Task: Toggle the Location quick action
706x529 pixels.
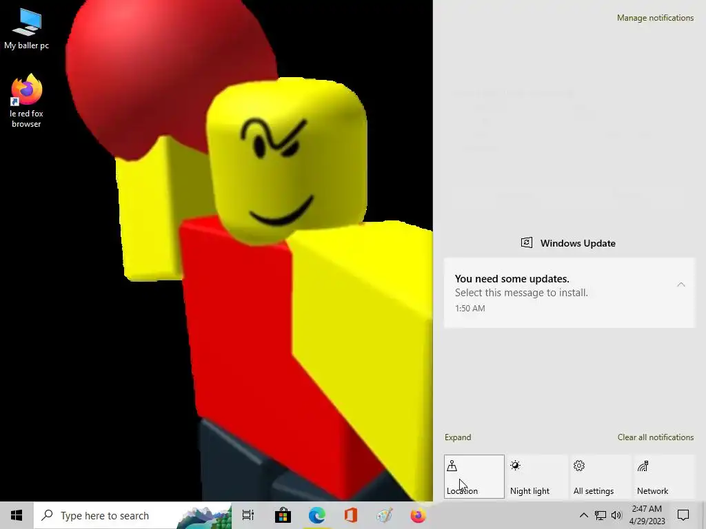Action: (474, 477)
